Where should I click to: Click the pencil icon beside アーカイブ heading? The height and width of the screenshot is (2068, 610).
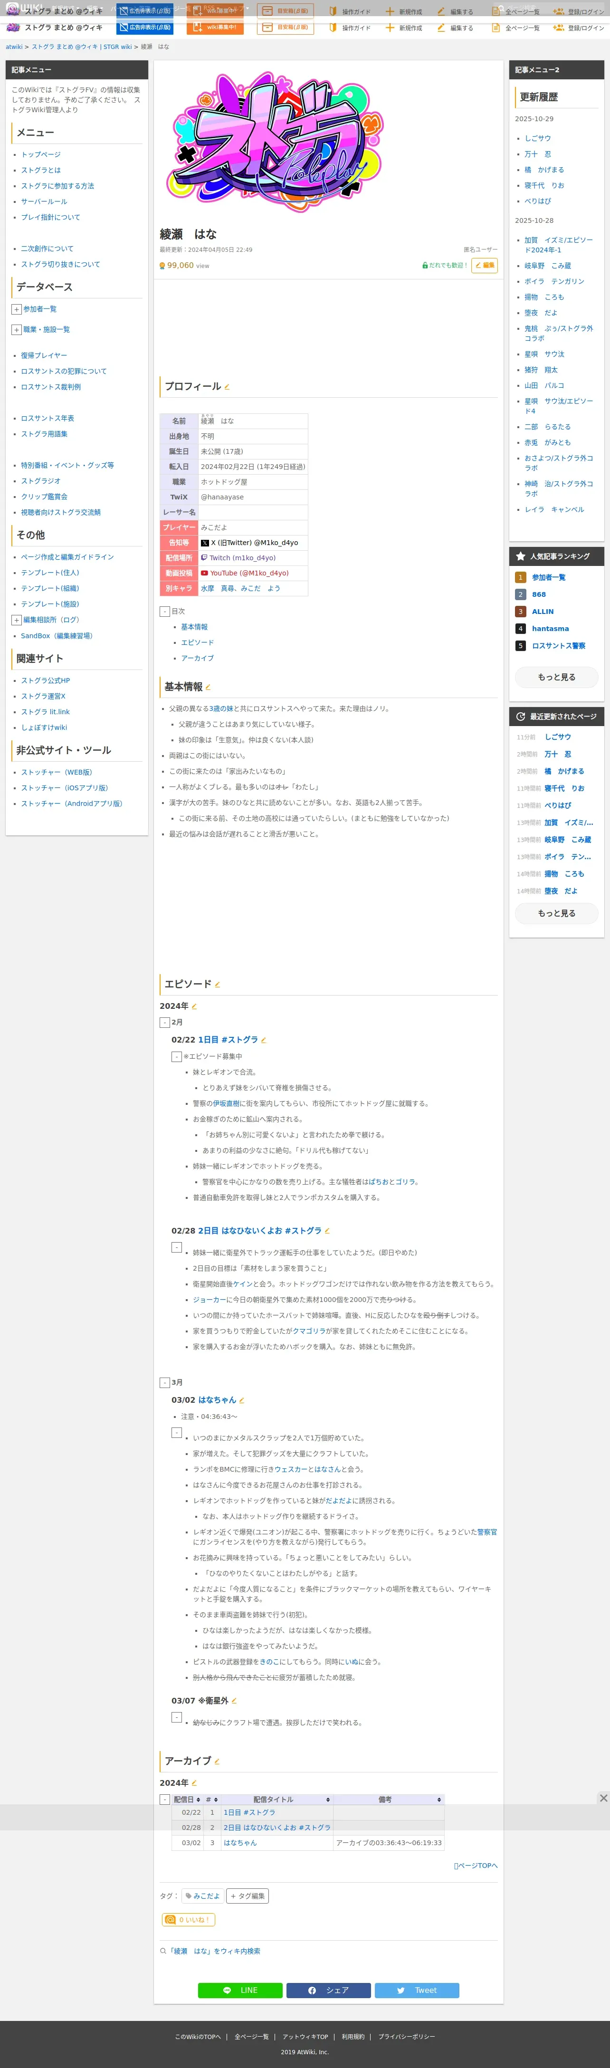217,1762
